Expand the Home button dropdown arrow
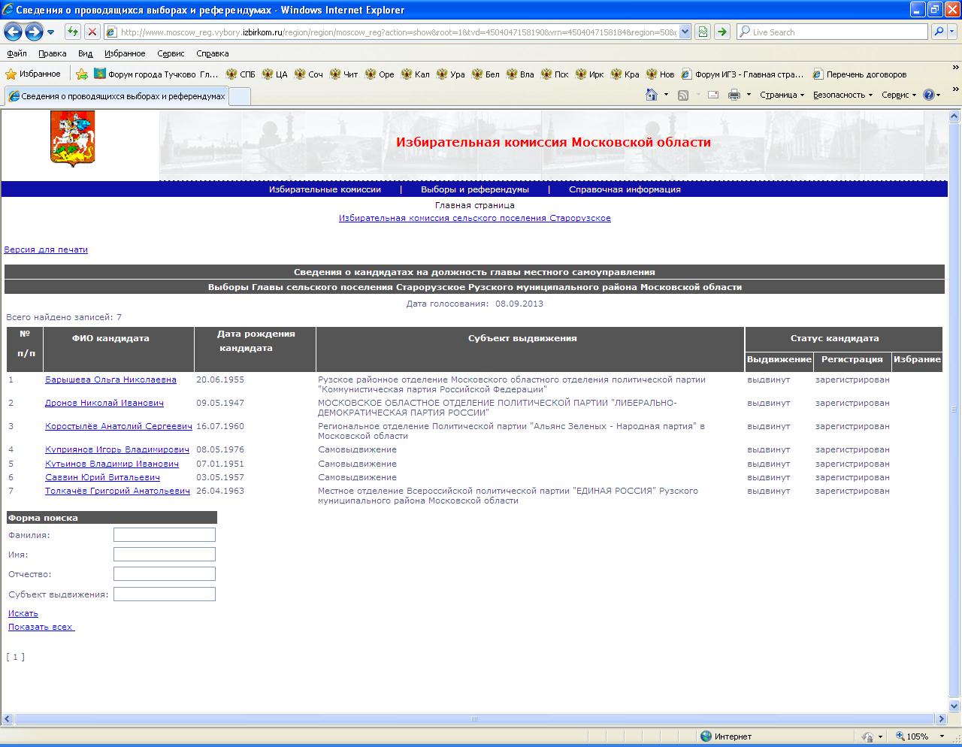Image resolution: width=962 pixels, height=747 pixels. [666, 95]
